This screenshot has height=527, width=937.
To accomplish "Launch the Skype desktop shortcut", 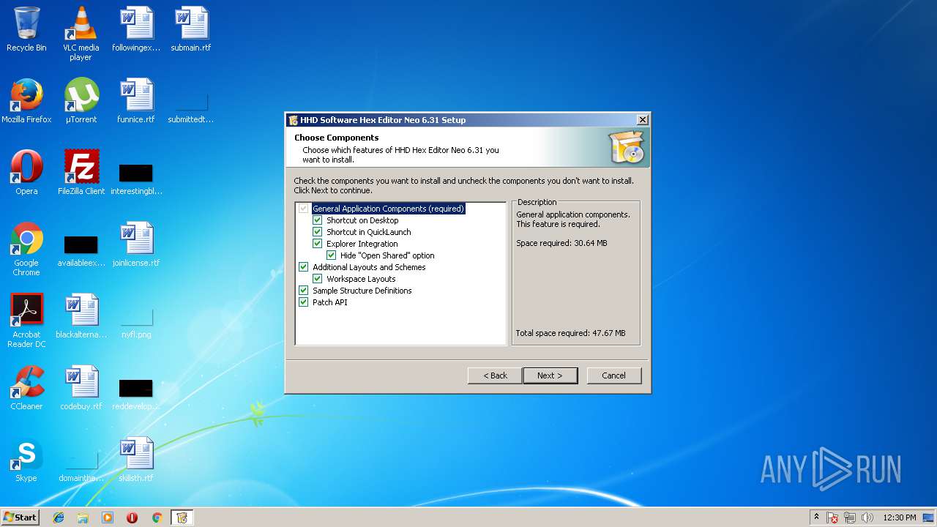I will point(26,460).
